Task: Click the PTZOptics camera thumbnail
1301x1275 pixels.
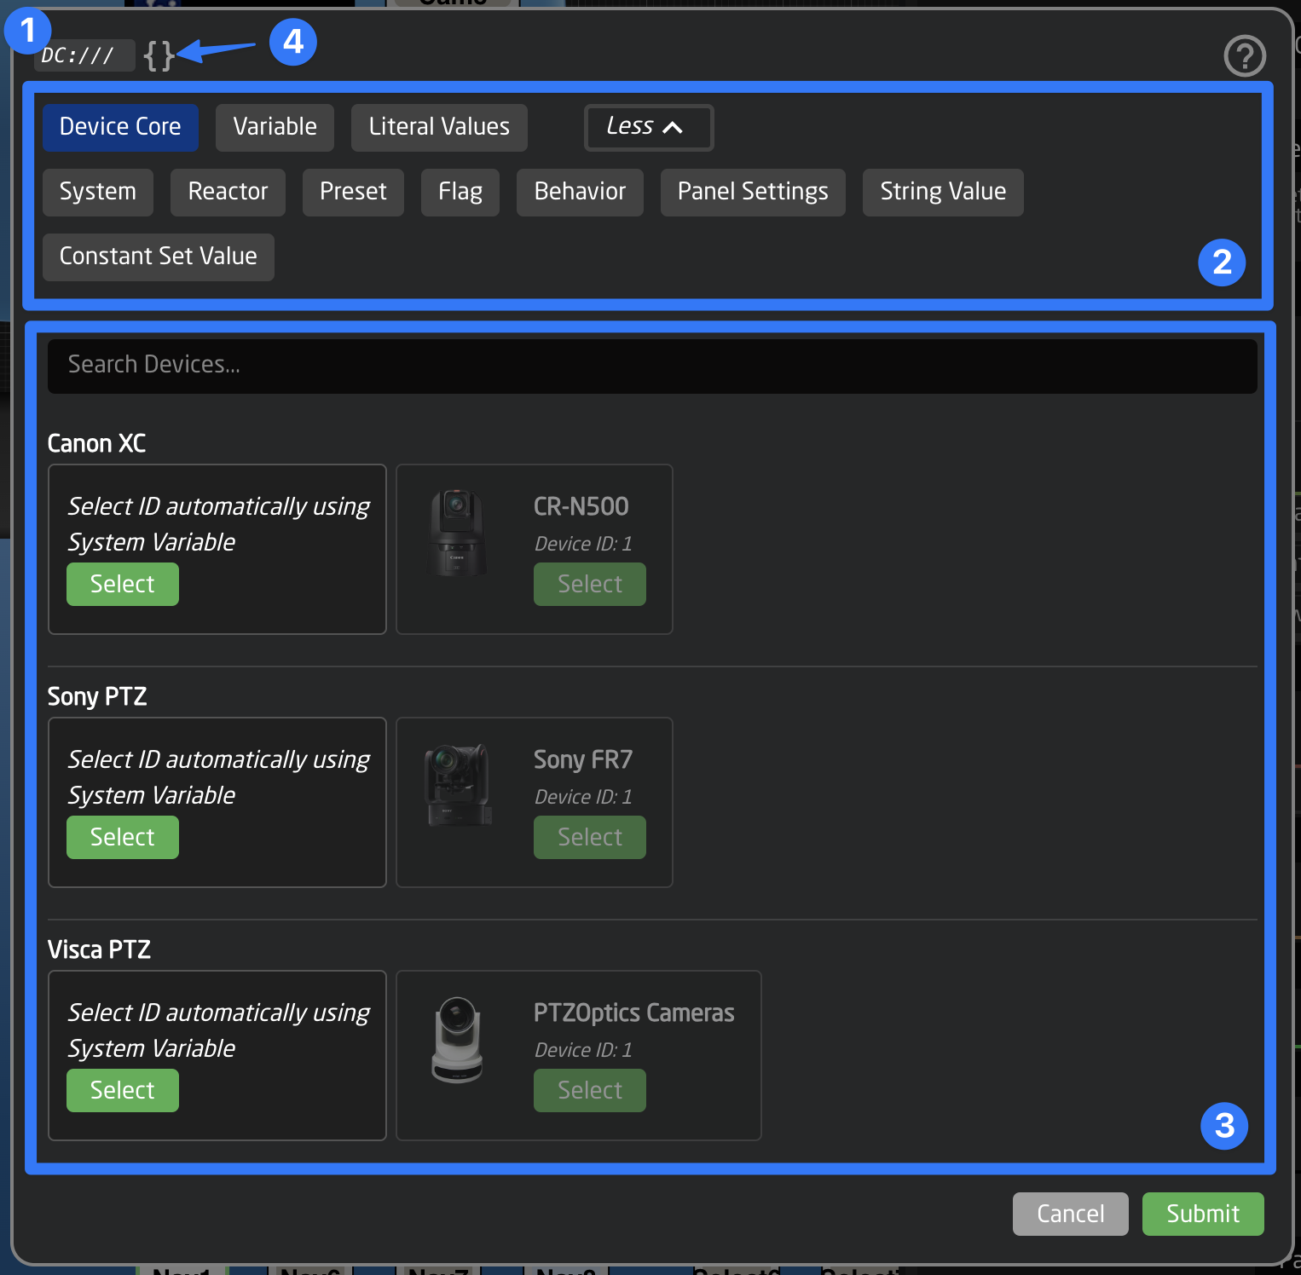Action: tap(458, 1040)
